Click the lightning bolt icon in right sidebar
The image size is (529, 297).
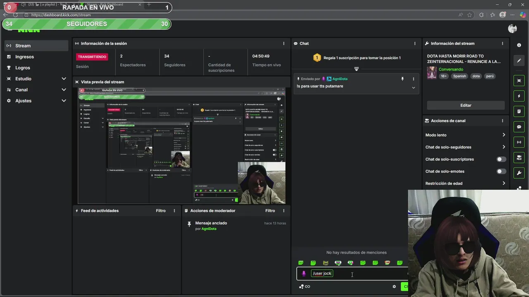point(519,96)
